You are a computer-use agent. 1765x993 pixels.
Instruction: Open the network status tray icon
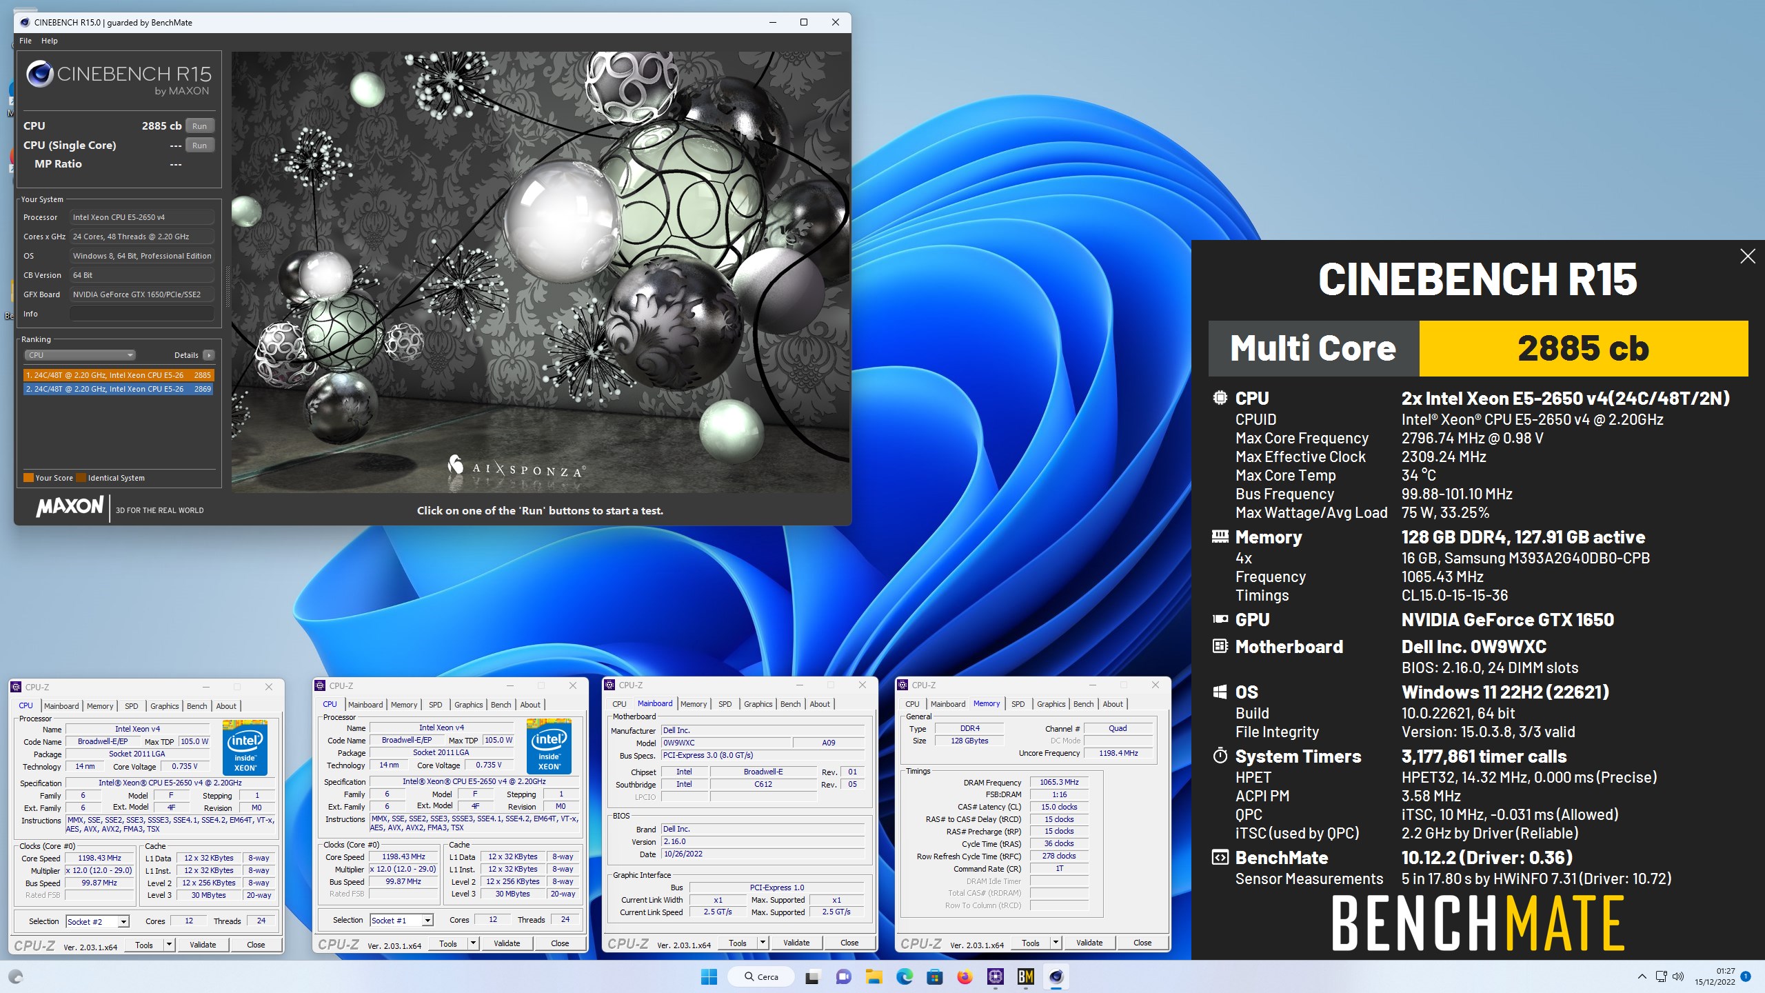coord(1661,976)
